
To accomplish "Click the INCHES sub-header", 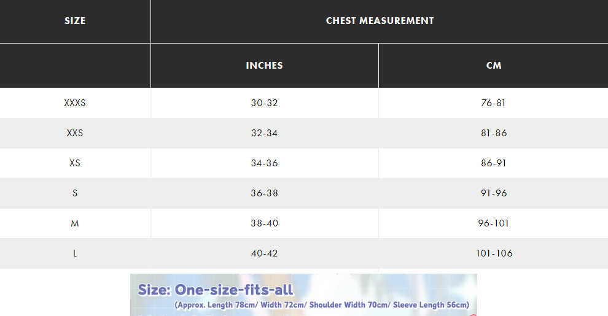I will pyautogui.click(x=264, y=66).
